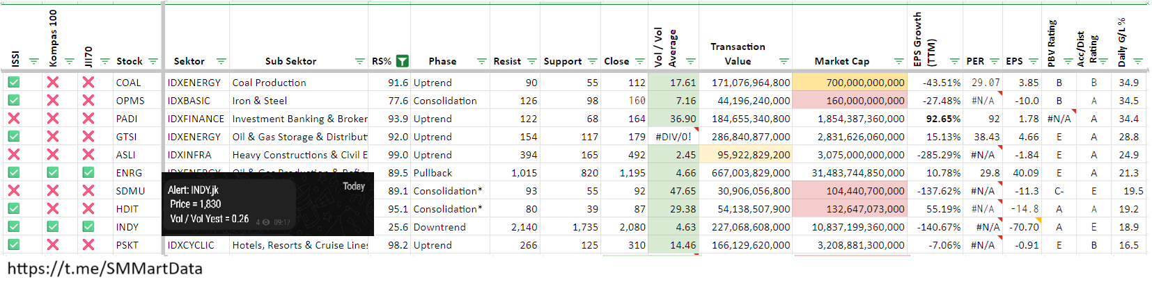Screen dimensions: 1152x284
Task: Click the red ISSI cross for PADI
Action: pos(14,119)
